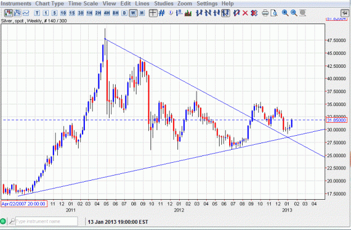This screenshot has width=351, height=230.
Task: Click the Apr/22/2007 20:00:00 date label
Action: click(24, 204)
